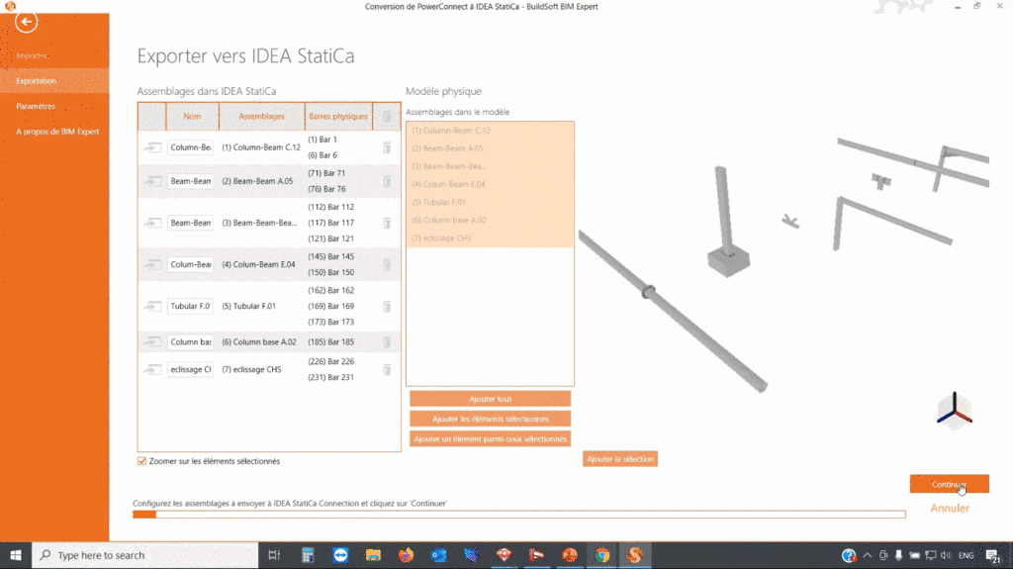This screenshot has height=569, width=1013.
Task: Click Ajouter un élément parmi ceux sélectionnés
Action: tap(490, 439)
